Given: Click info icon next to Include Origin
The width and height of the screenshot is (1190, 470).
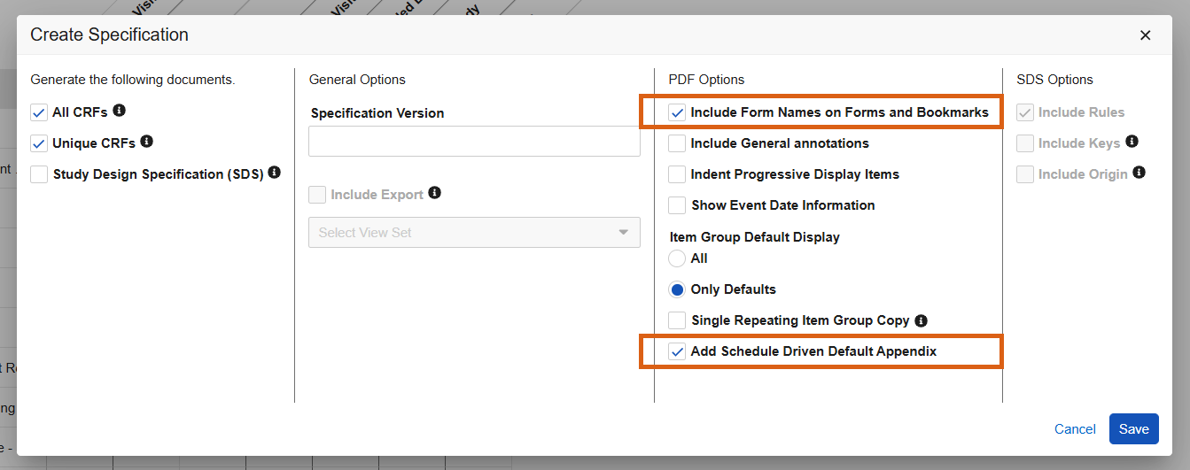Looking at the screenshot, I should coord(1139,173).
